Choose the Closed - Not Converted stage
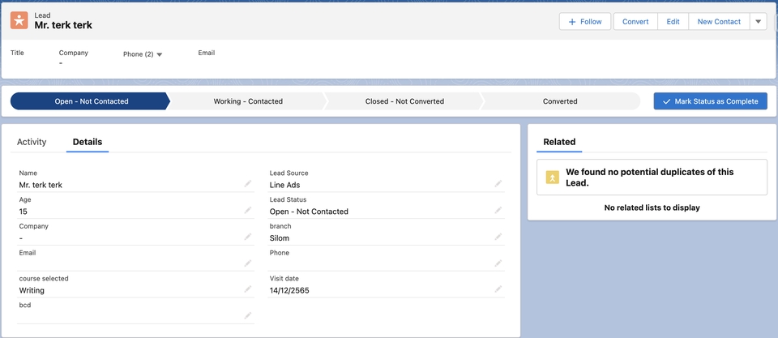The width and height of the screenshot is (778, 338). tap(404, 101)
